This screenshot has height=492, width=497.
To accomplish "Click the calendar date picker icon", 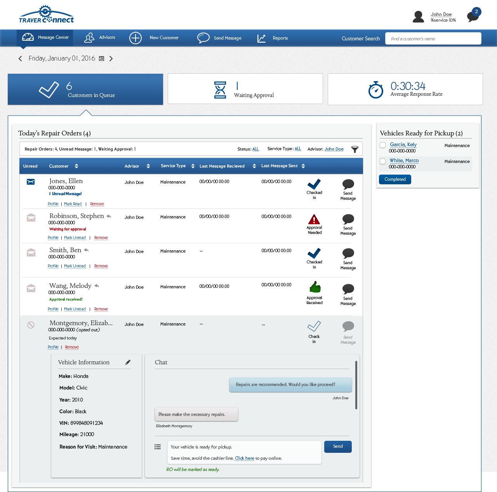I will [102, 59].
